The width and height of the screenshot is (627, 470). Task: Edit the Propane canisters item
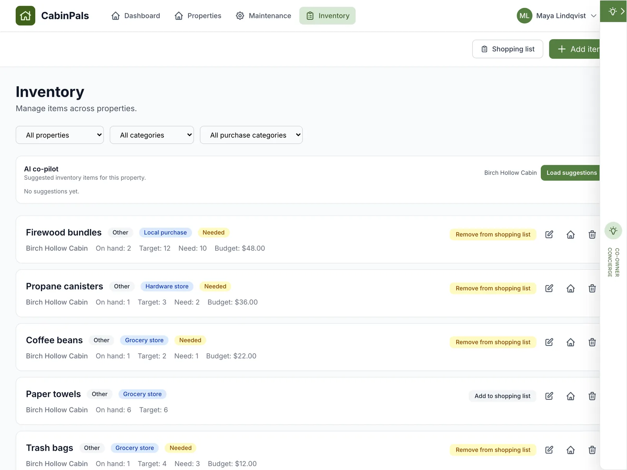549,288
